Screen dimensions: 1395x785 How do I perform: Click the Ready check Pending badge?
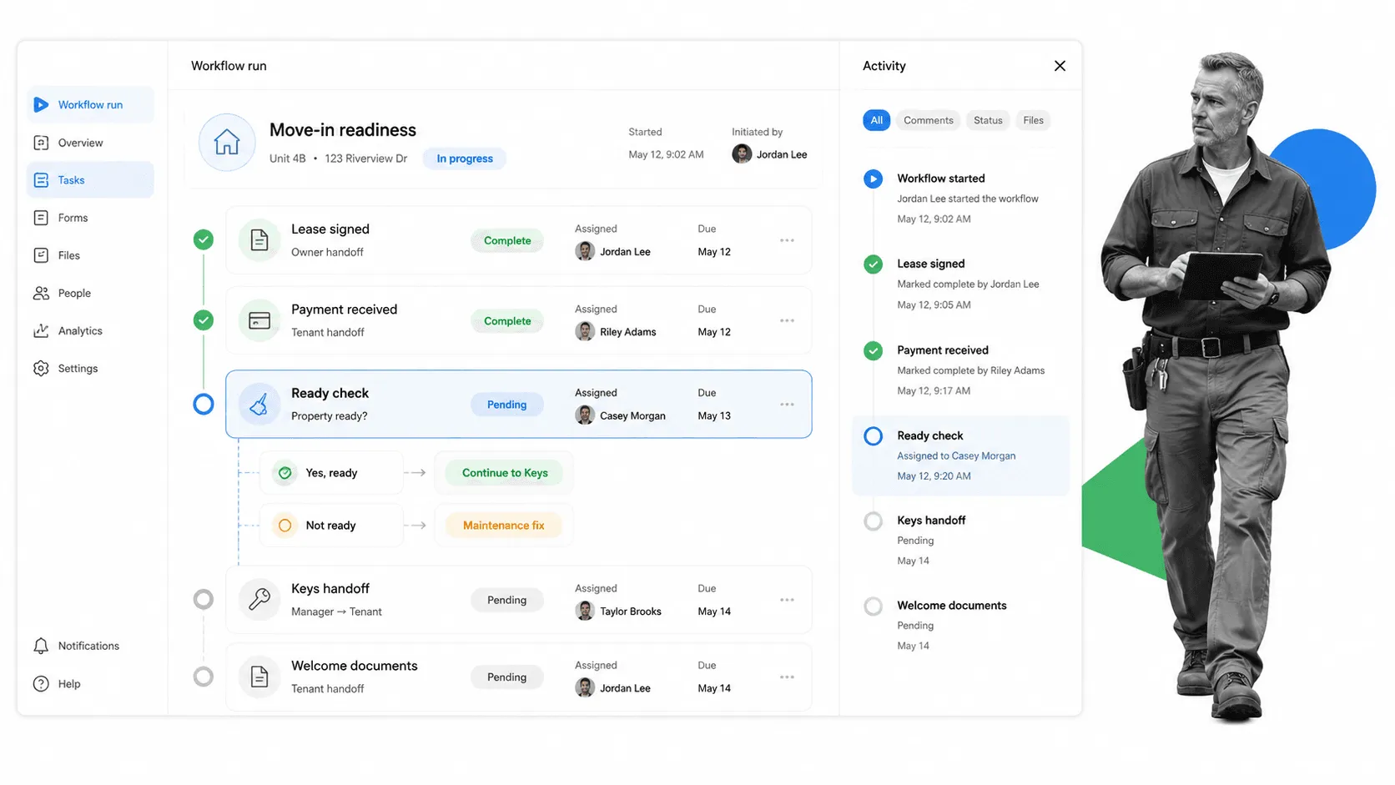point(506,405)
